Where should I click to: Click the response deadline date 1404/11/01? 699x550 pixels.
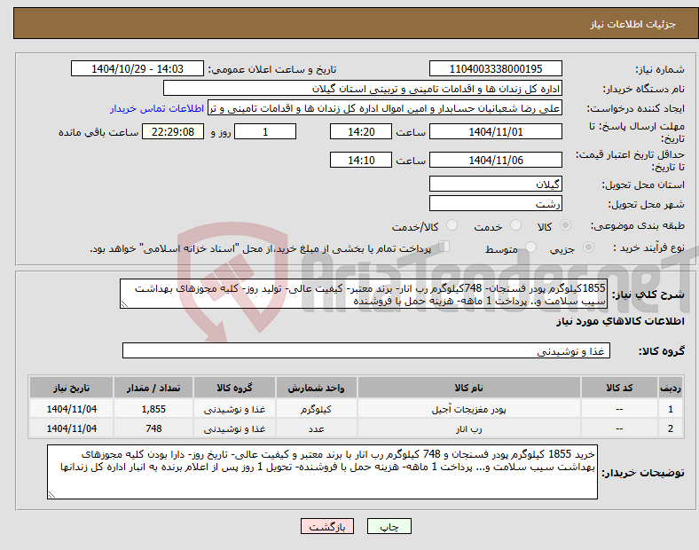[496, 132]
